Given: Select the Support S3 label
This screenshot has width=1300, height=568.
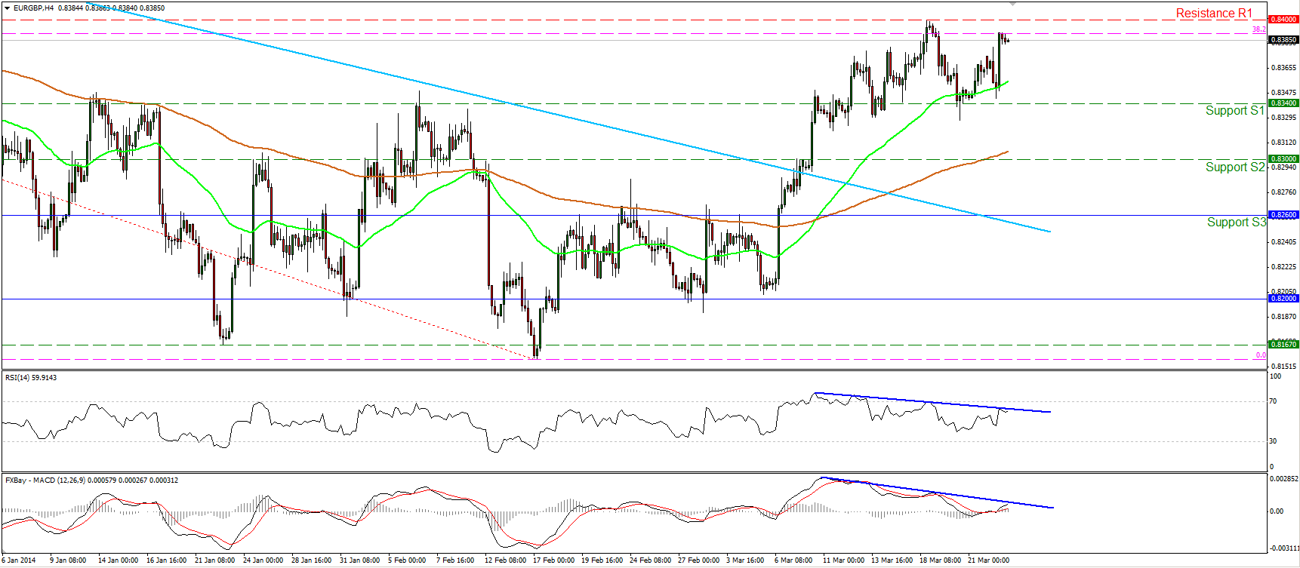Looking at the screenshot, I should tap(1237, 222).
